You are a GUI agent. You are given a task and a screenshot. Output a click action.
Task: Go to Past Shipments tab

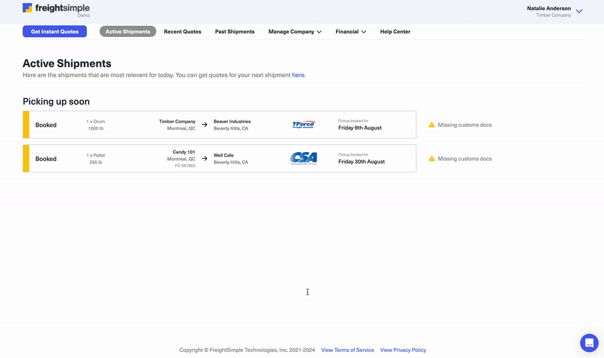tap(234, 31)
